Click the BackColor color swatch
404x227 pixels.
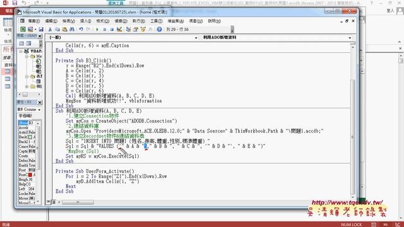30,137
